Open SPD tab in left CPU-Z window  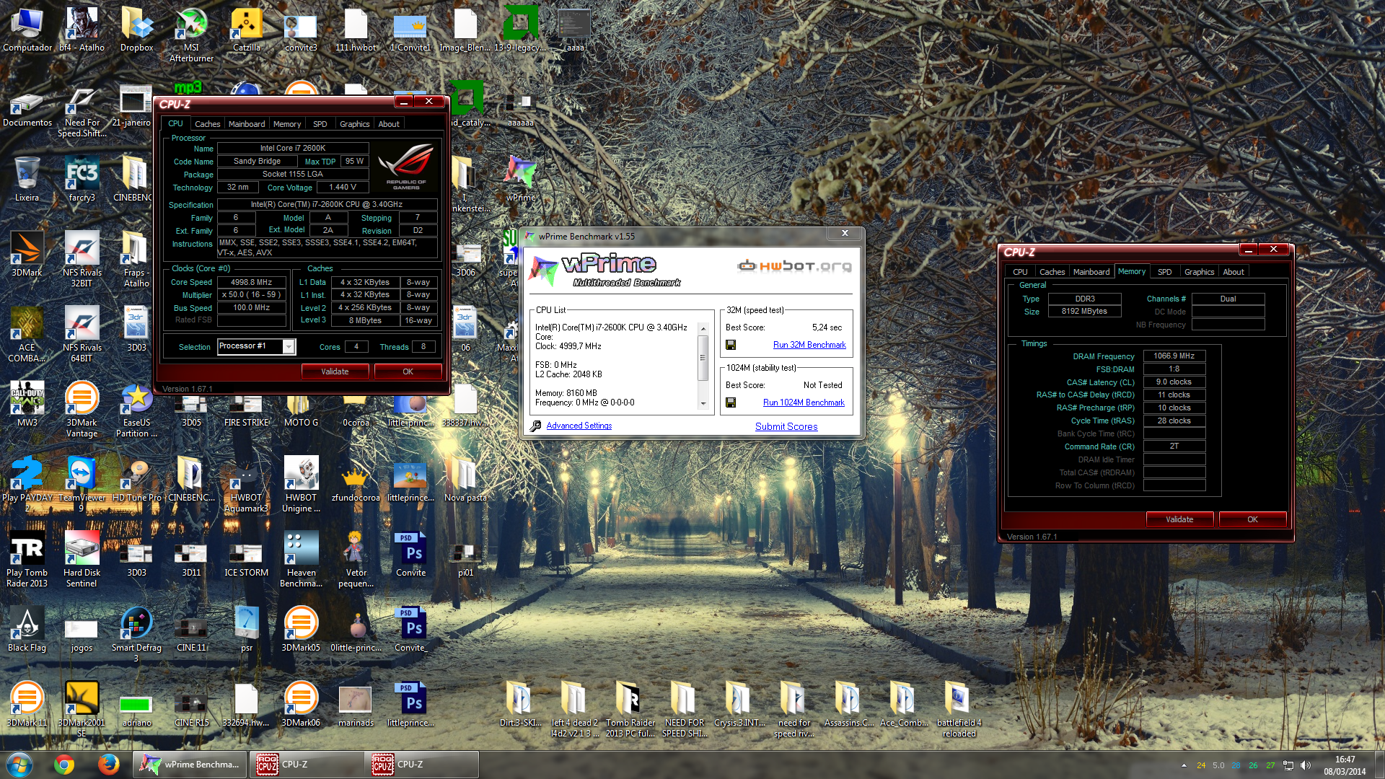pyautogui.click(x=320, y=124)
